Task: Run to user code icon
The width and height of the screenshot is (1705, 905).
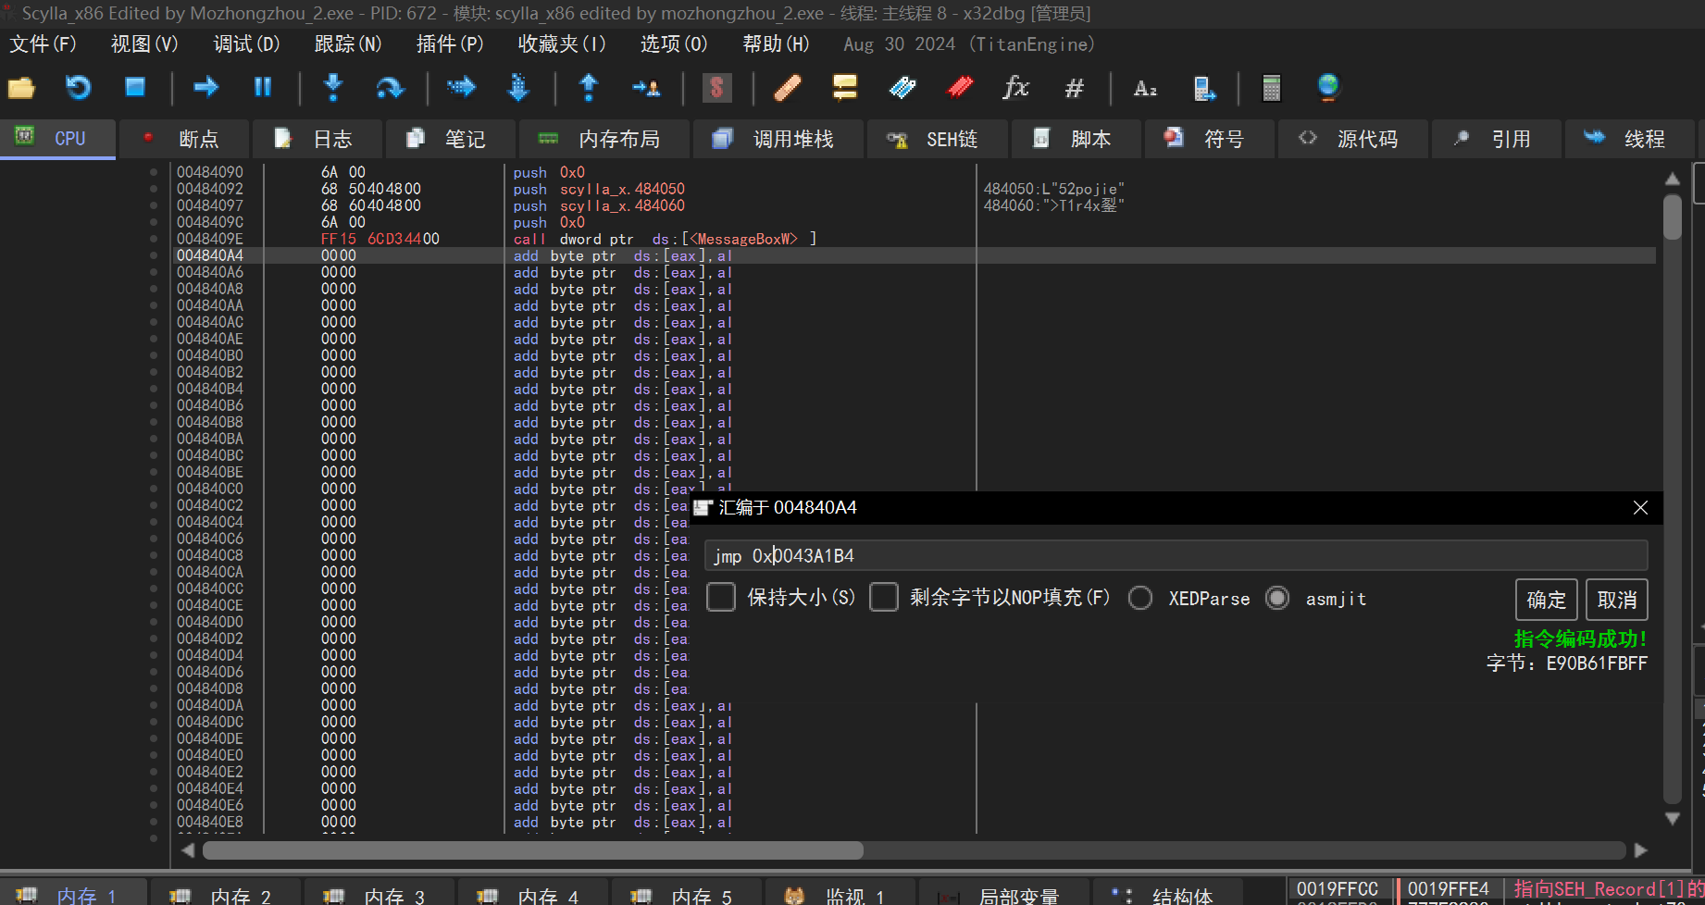Action: (x=645, y=88)
